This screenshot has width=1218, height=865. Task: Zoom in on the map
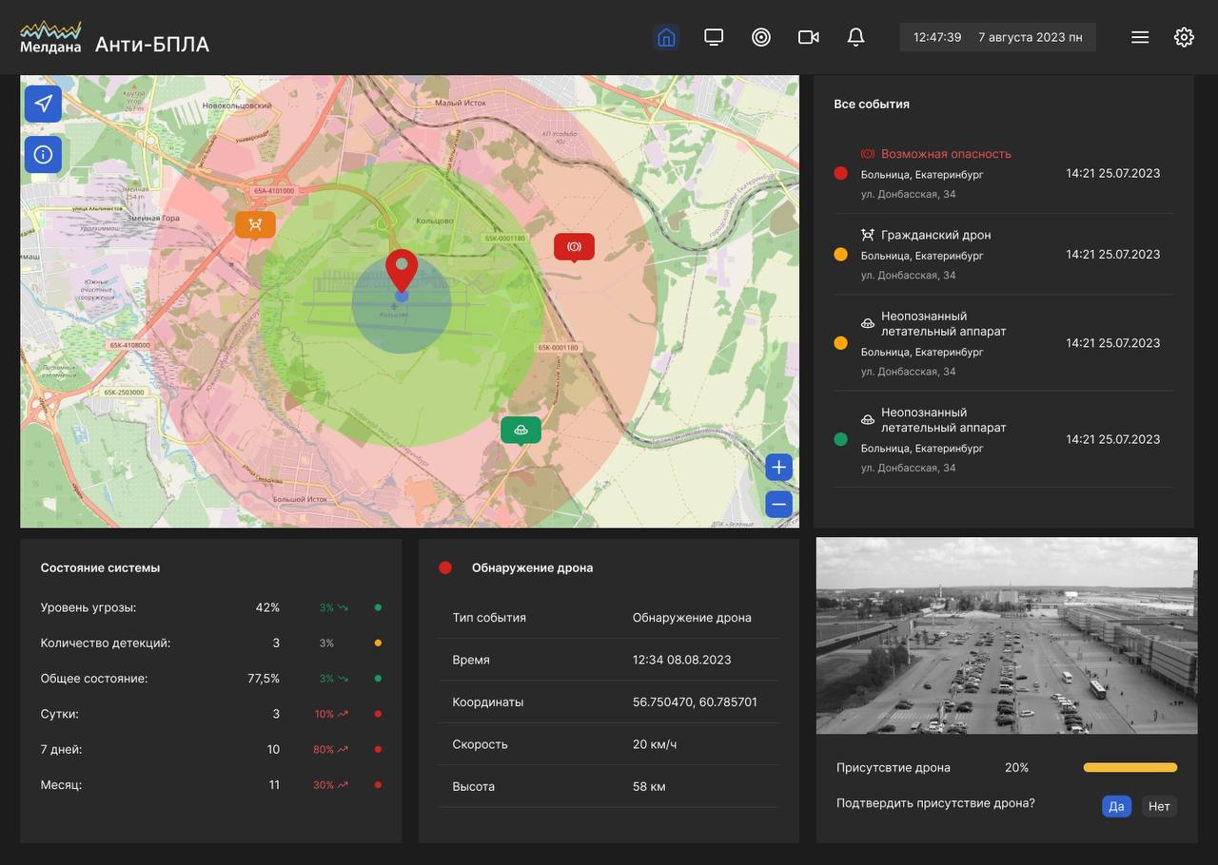pos(778,467)
